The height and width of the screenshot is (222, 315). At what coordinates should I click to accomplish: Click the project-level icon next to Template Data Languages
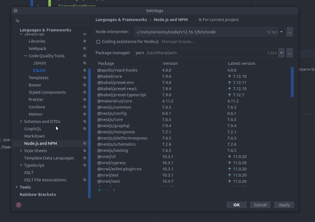click(85, 158)
